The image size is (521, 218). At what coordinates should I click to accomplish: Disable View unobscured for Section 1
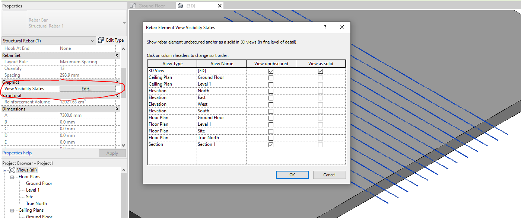tap(271, 145)
